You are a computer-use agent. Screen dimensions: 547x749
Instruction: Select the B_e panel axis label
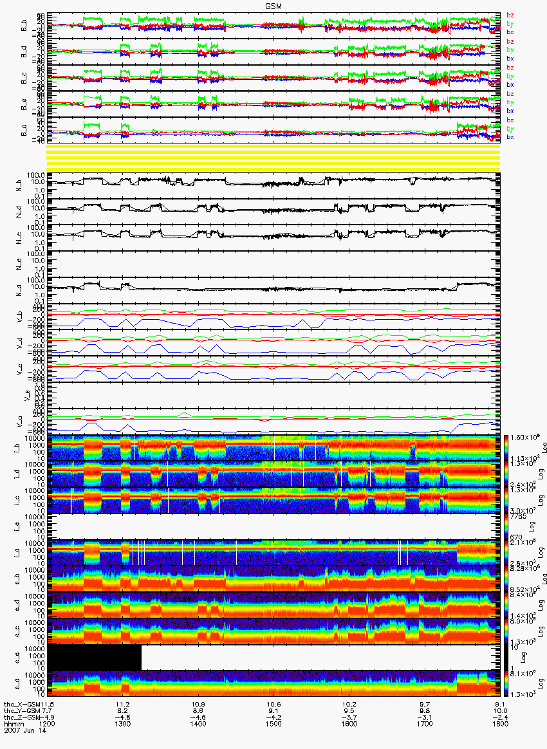click(24, 105)
